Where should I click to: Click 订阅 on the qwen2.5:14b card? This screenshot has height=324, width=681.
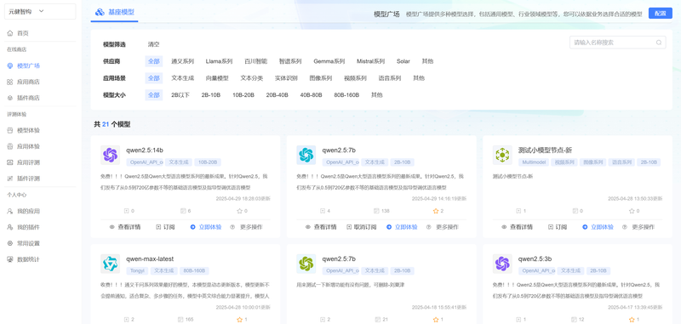click(165, 227)
